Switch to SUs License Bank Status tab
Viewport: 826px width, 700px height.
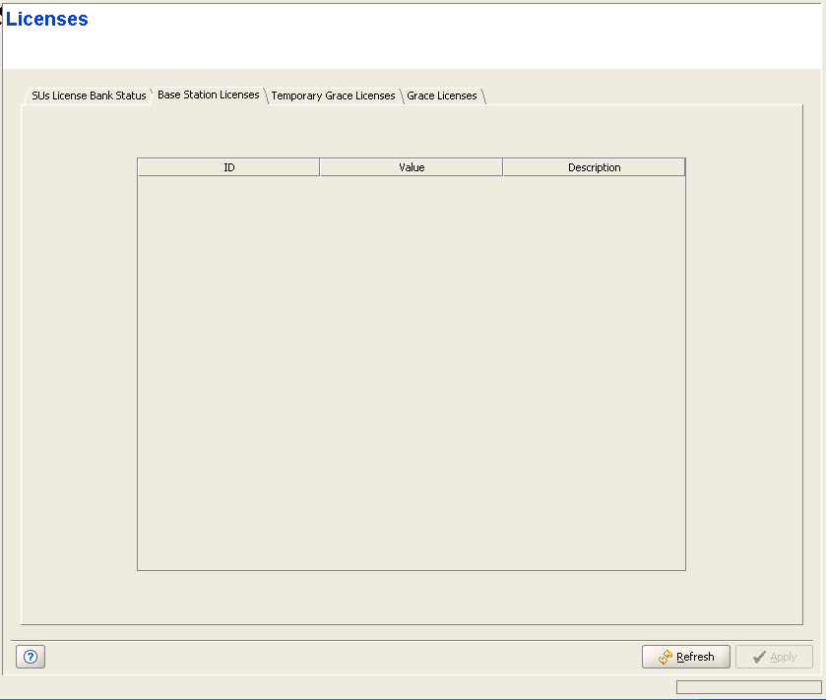click(88, 95)
